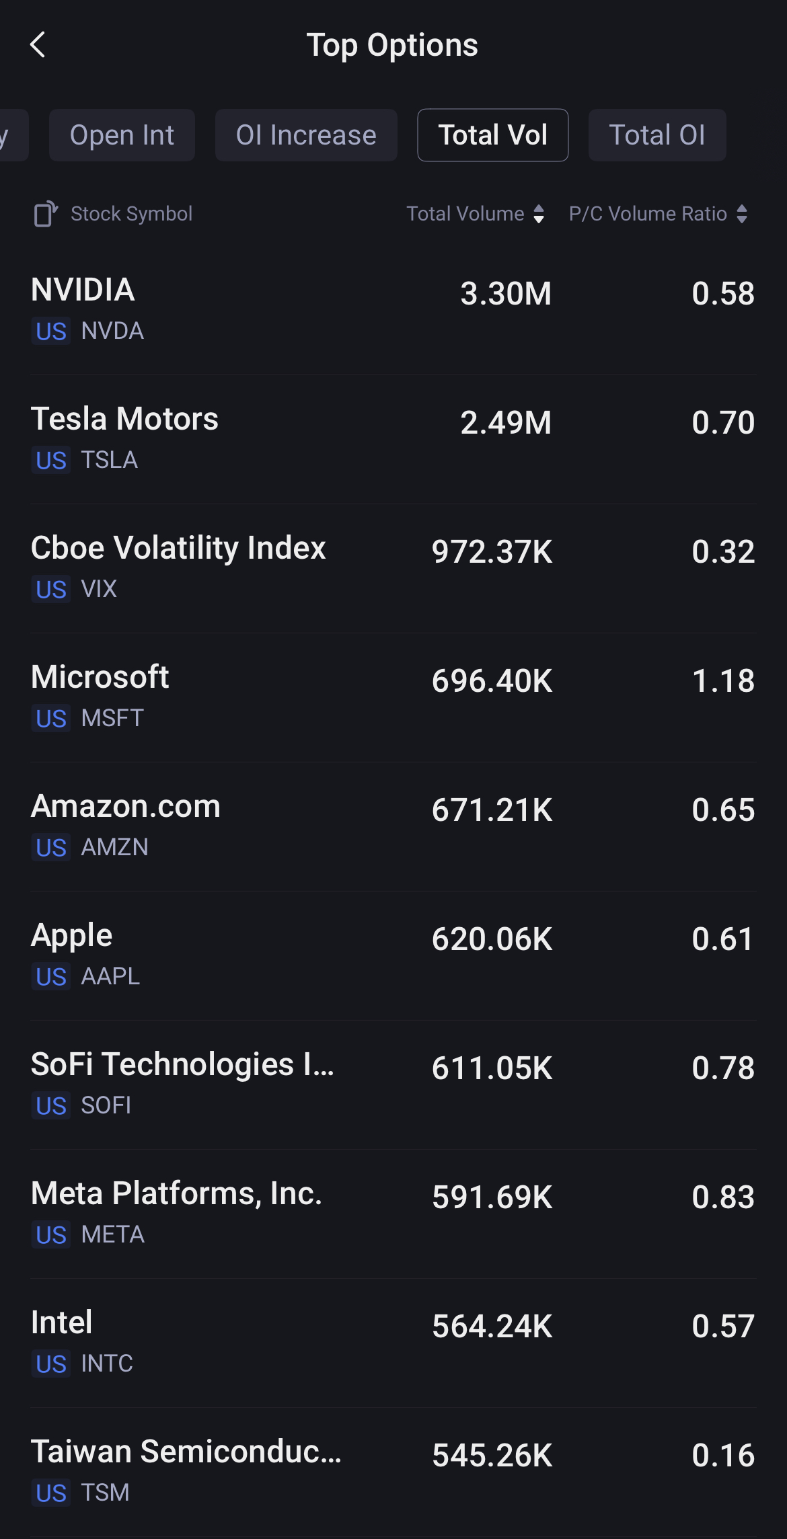Click the Stock Symbol column header
787x1539 pixels.
pos(132,214)
